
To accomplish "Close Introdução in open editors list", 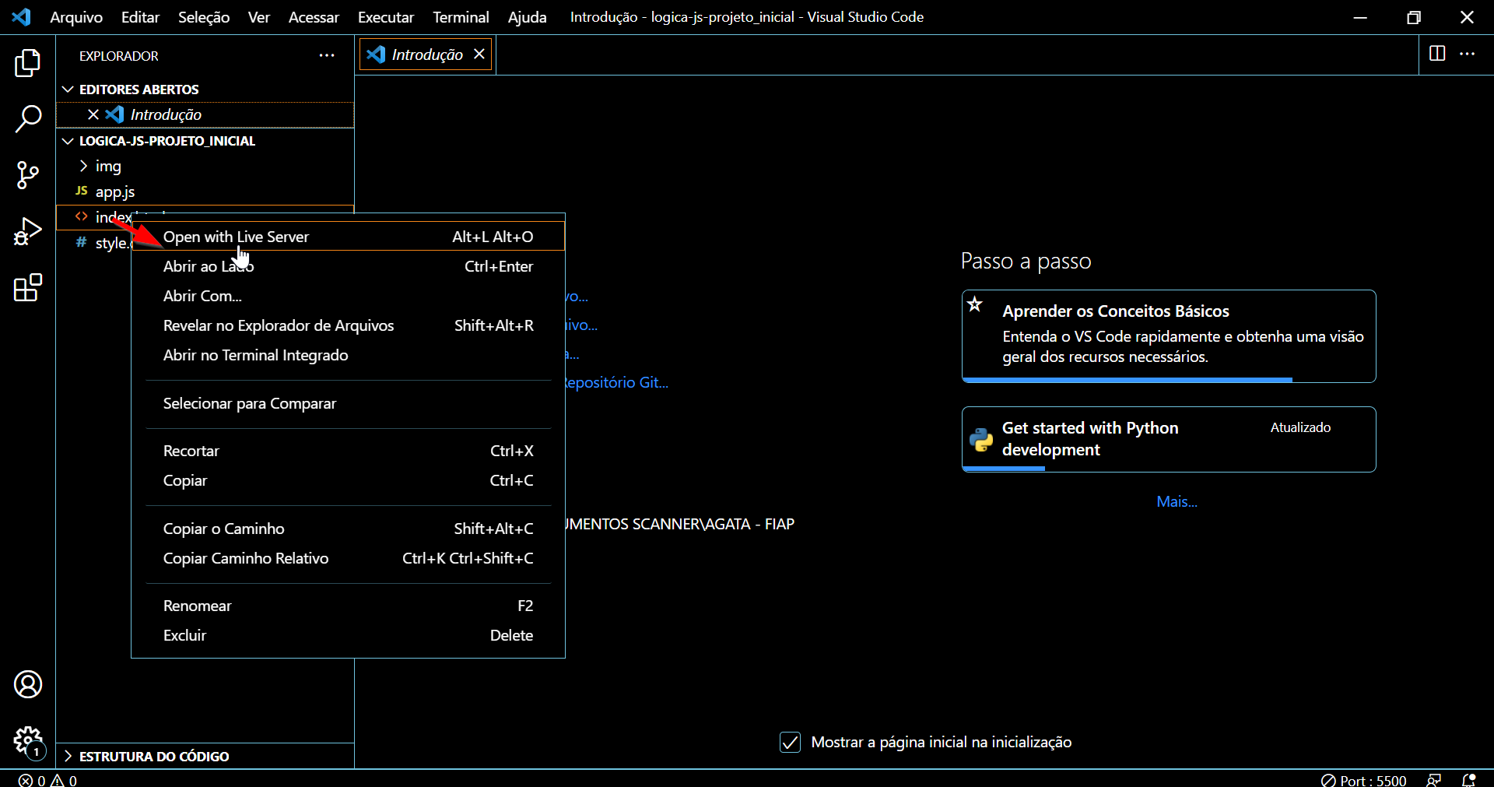I will tap(93, 114).
